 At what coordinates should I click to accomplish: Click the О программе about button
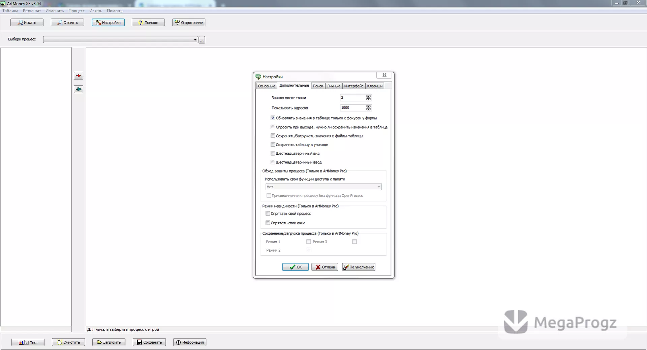point(189,23)
